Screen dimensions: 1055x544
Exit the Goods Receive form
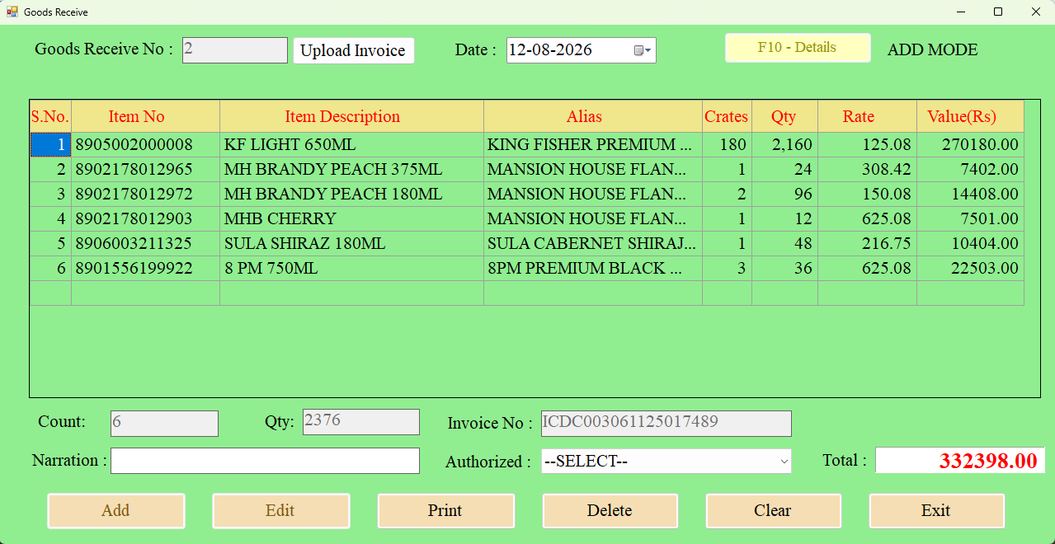(x=936, y=511)
